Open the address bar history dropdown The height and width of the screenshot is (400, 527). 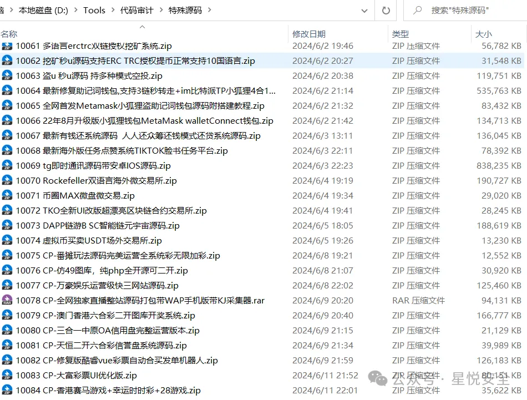click(x=364, y=11)
